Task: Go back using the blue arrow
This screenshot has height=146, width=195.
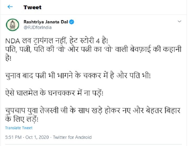Action: coord(10,7)
